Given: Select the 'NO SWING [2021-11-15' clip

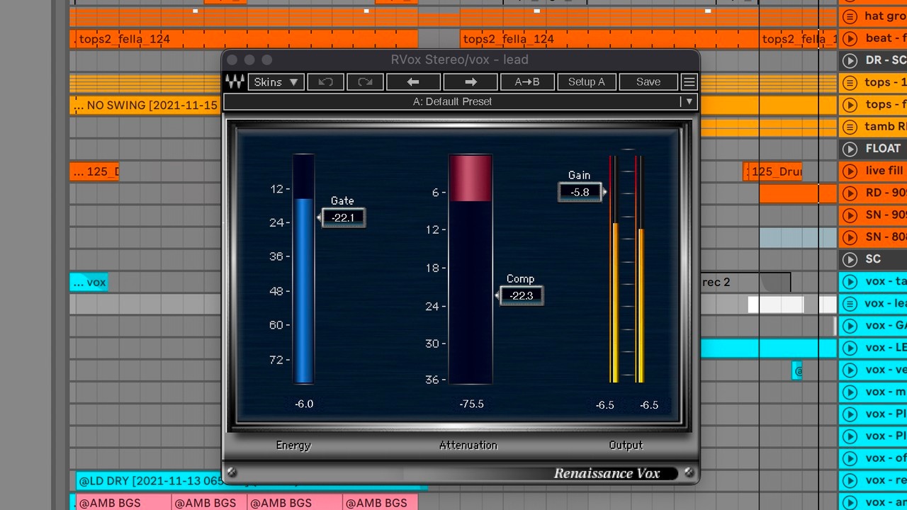Looking at the screenshot, I should 145,106.
